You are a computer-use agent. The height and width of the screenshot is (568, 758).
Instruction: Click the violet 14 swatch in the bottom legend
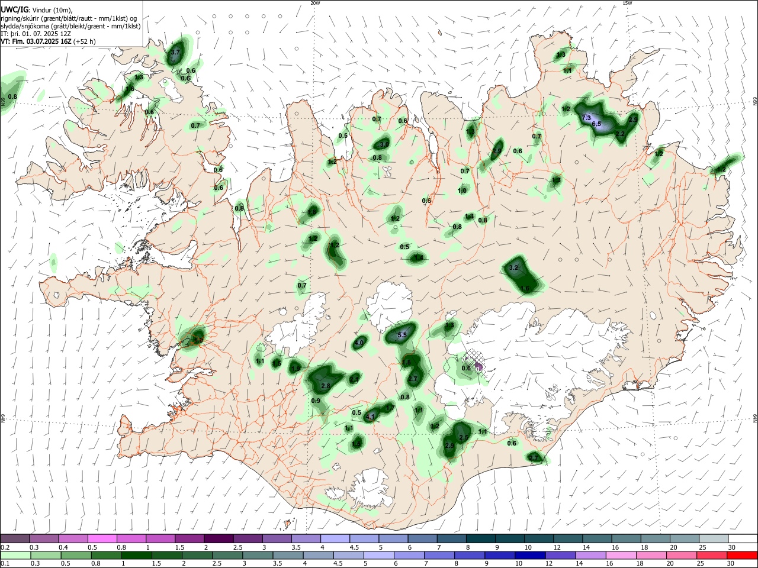tap(590, 555)
